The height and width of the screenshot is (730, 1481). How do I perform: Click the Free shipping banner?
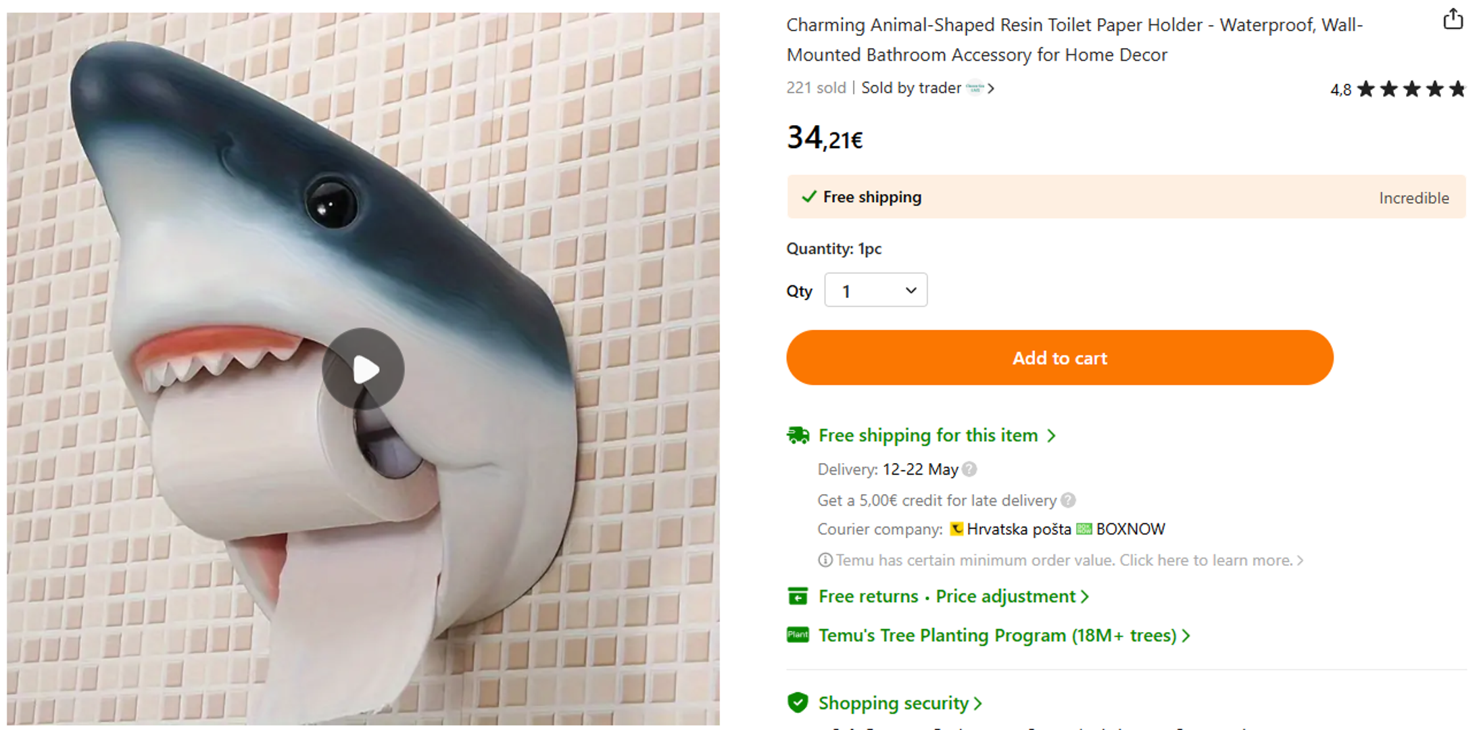tap(1125, 197)
